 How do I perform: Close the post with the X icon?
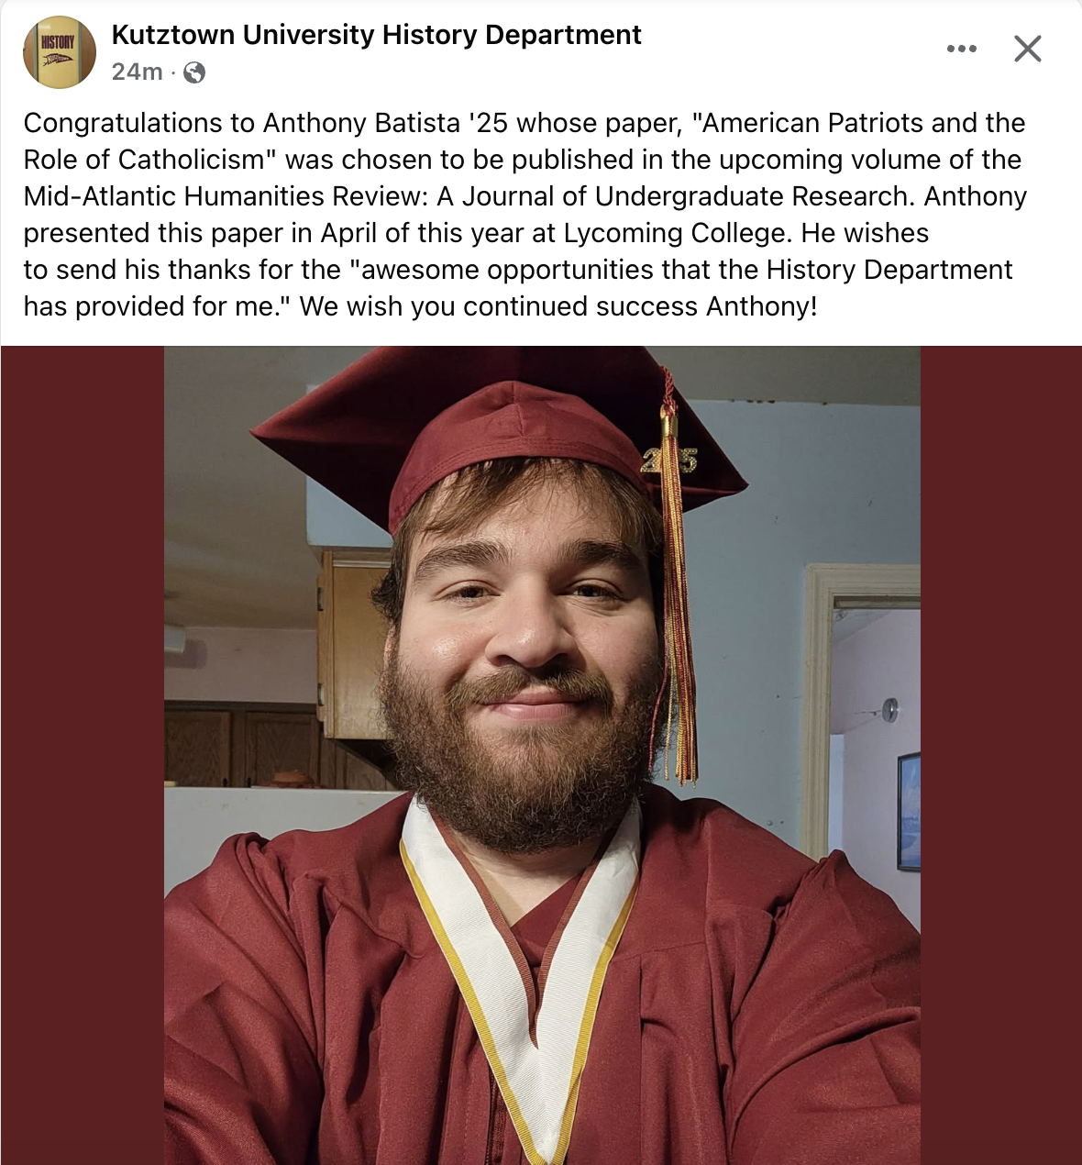click(1027, 49)
